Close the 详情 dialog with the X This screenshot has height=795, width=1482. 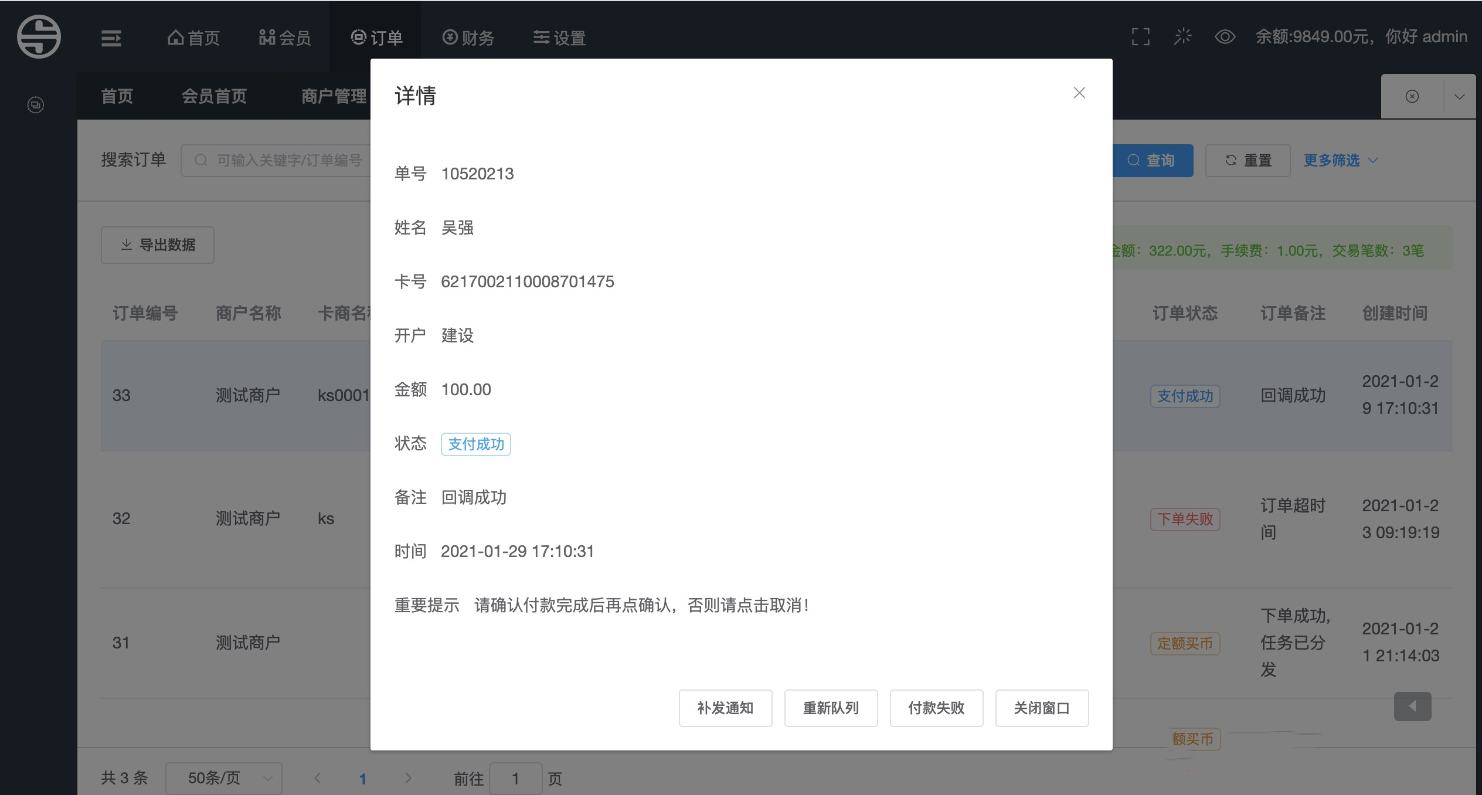(x=1079, y=92)
